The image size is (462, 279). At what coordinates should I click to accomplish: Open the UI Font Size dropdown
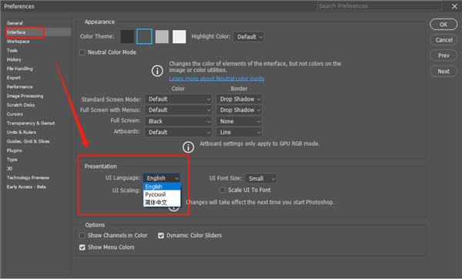(x=261, y=179)
